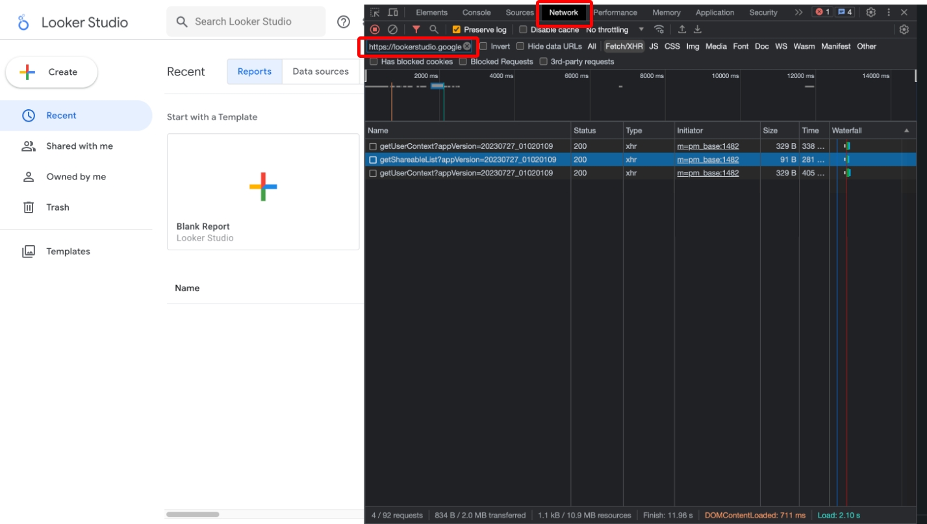The width and height of the screenshot is (927, 524).
Task: Select the inspect element picker icon
Action: 375,12
